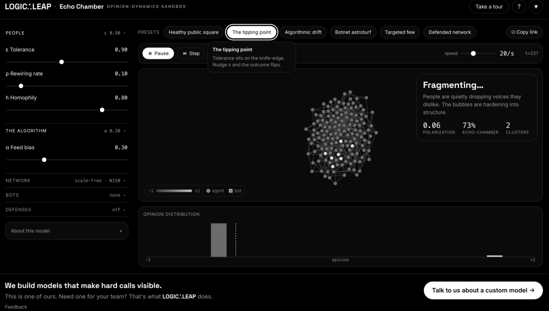
Task: Click the small bar near +1 opinion
Action: (495, 256)
